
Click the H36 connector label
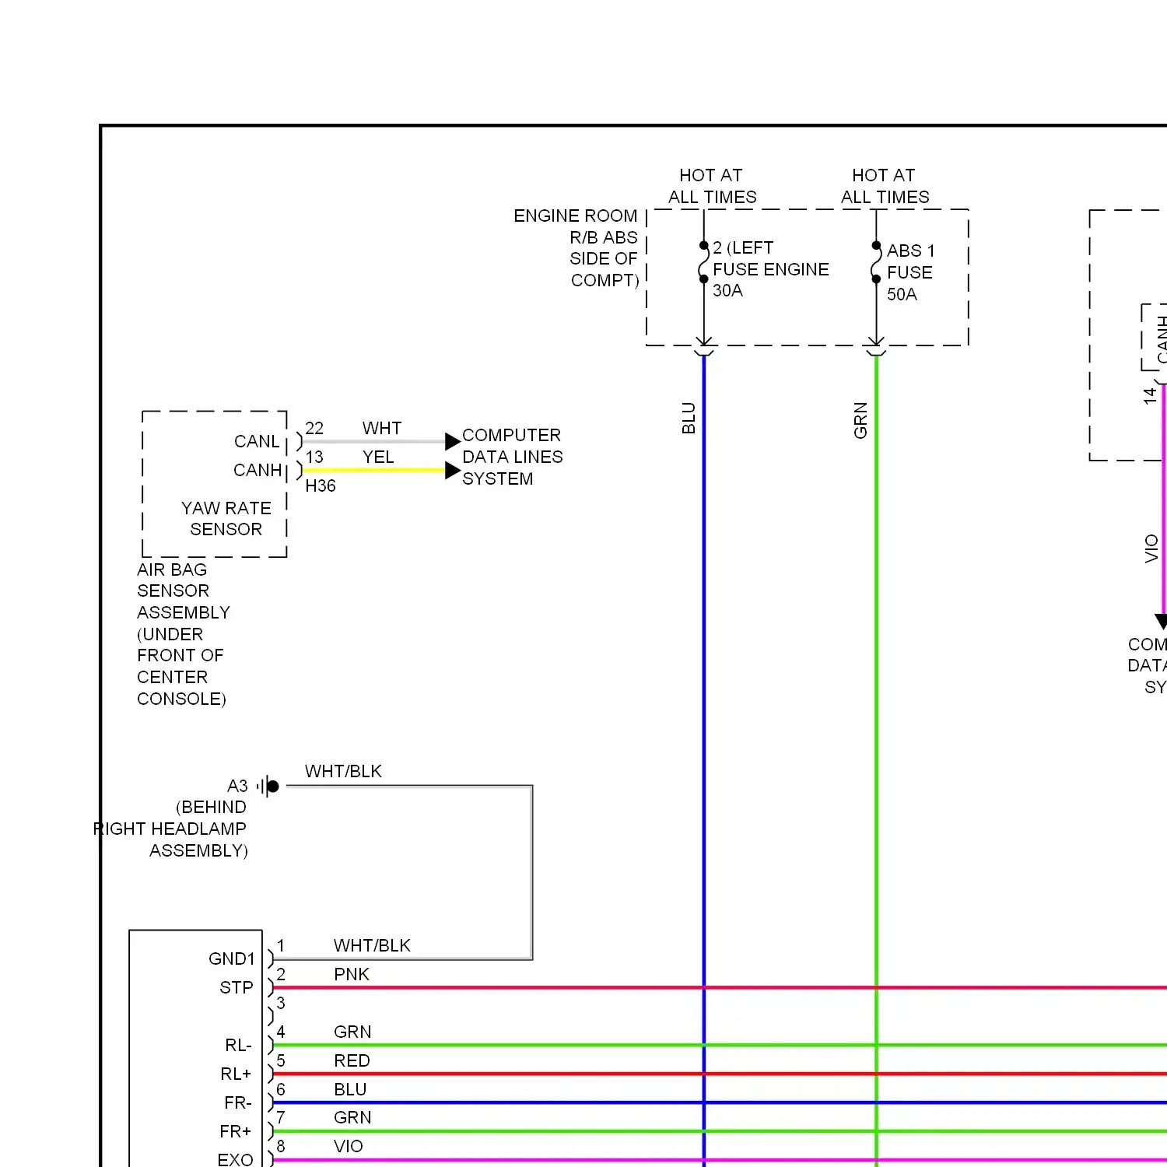321,486
